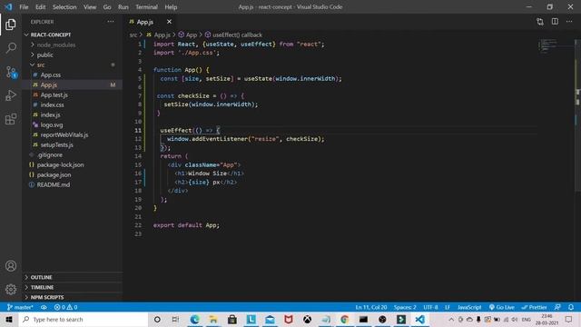Click the VS Code logo in title bar

8,6
